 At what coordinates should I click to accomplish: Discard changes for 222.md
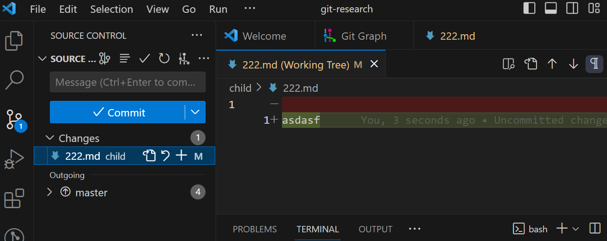coord(165,156)
